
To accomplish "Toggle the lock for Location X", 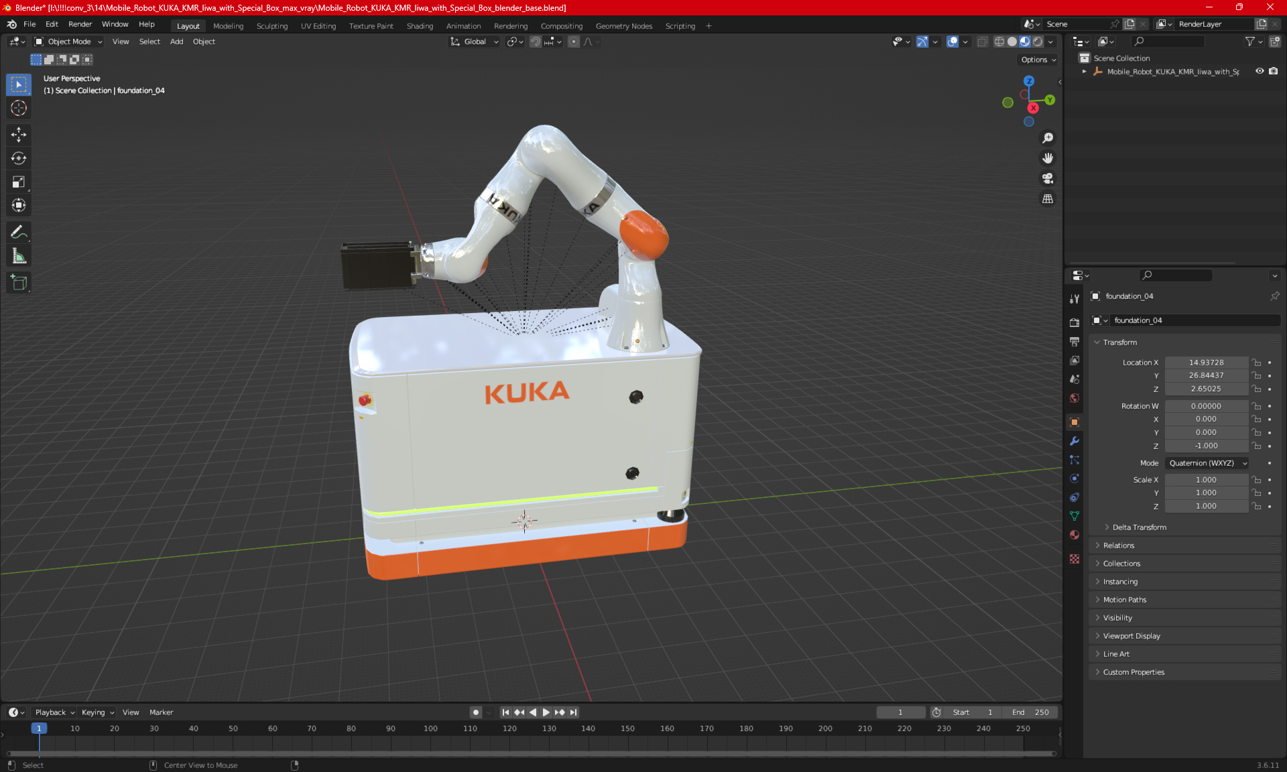I will click(x=1257, y=363).
